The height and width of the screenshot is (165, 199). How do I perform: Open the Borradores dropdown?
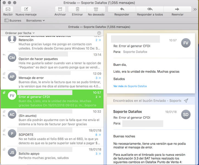tap(35, 20)
